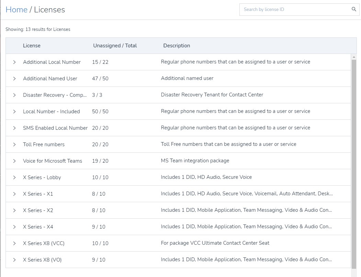Screen dimensions: 361x277
Task: Select X Series - X1 license name
Action: [x=38, y=194]
